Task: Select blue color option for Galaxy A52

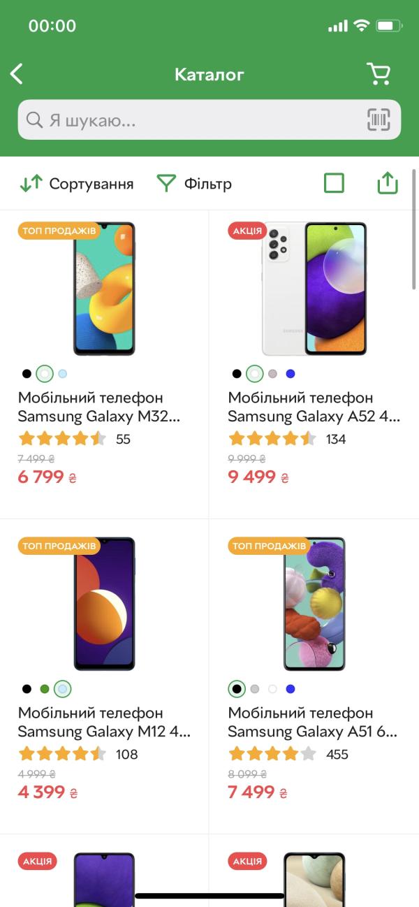Action: 291,374
